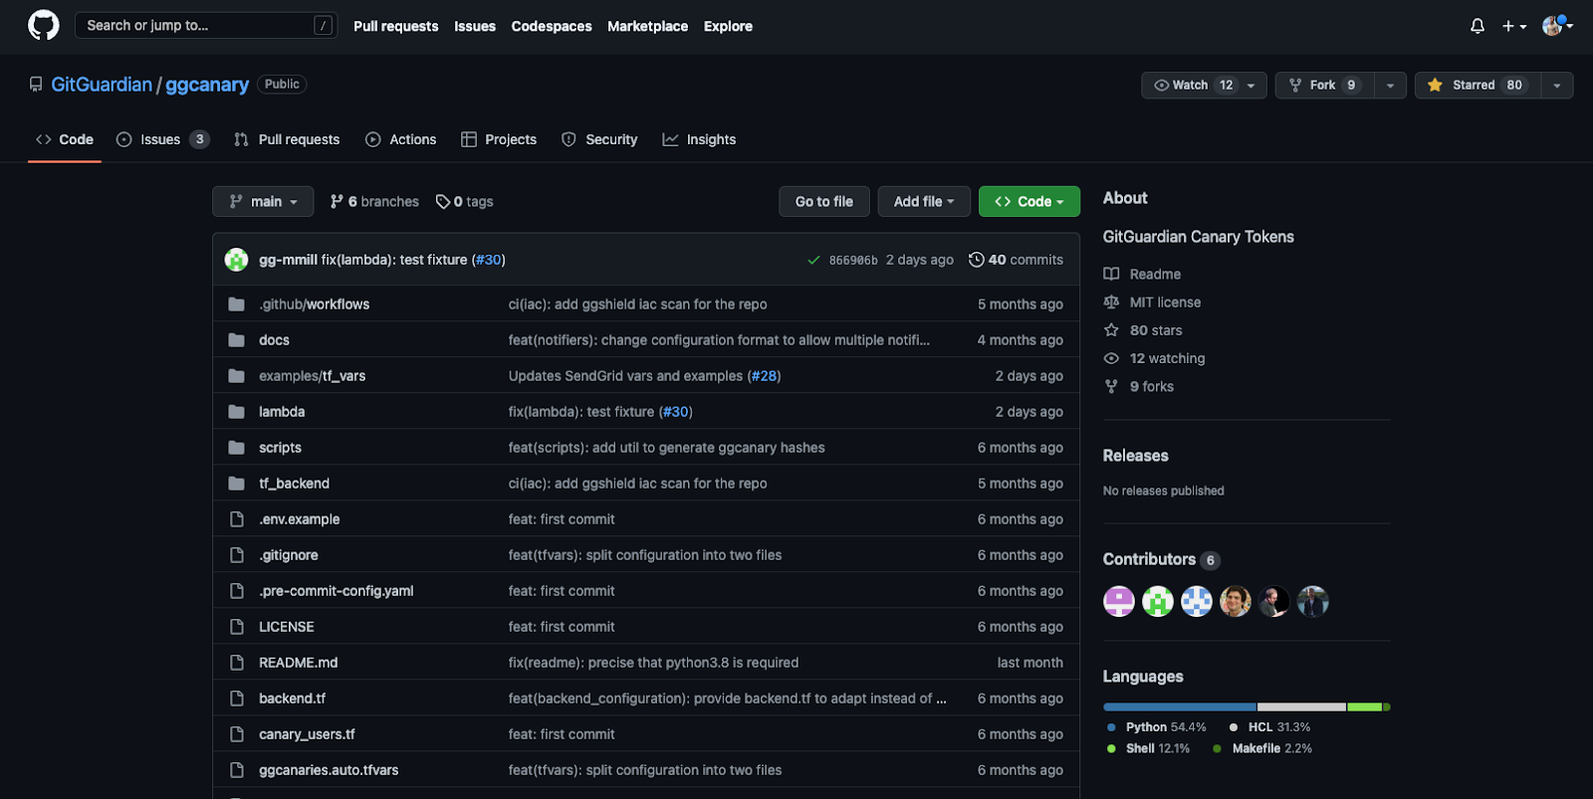
Task: Click the .github/workflows folder icon
Action: click(236, 304)
